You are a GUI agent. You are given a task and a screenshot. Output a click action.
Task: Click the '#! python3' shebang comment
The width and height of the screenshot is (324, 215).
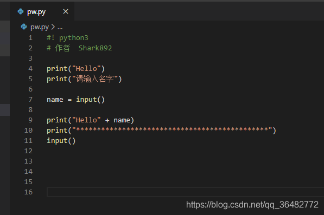click(68, 38)
